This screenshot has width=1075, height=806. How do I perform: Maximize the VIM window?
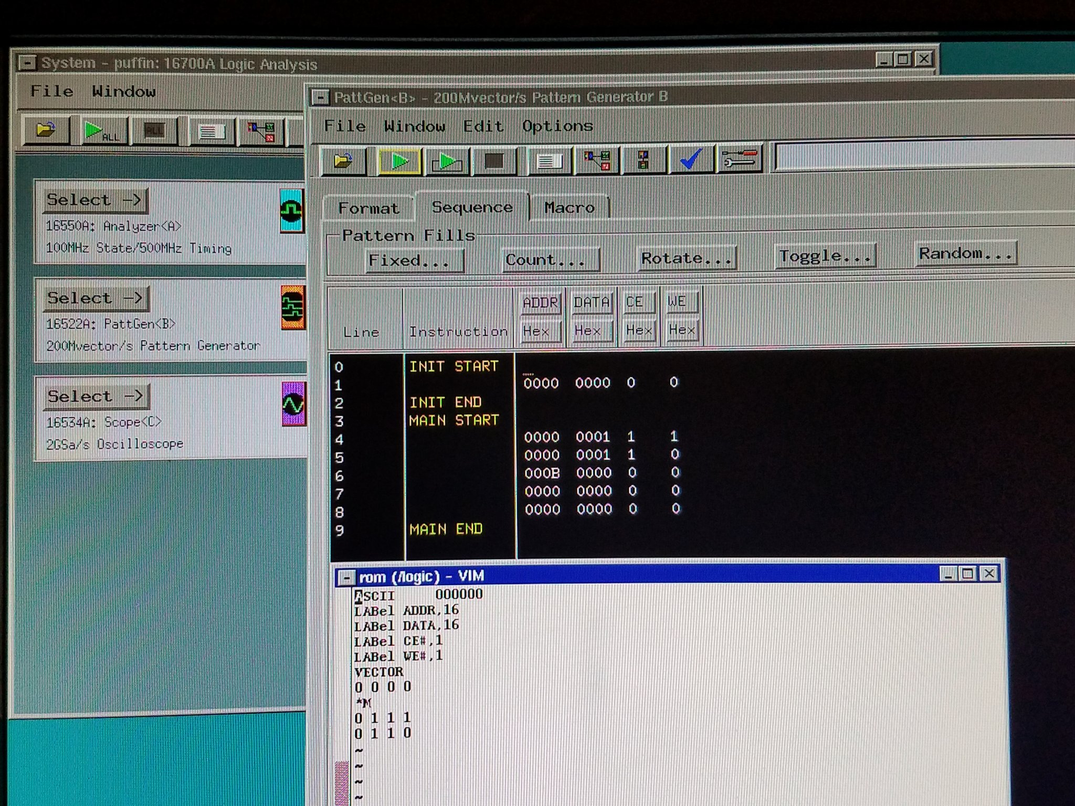967,574
